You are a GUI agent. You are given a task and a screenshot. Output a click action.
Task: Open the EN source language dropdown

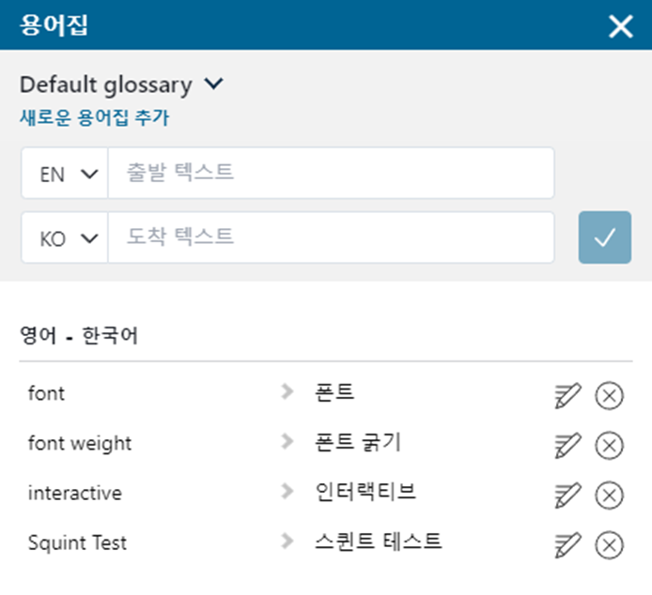tap(65, 174)
